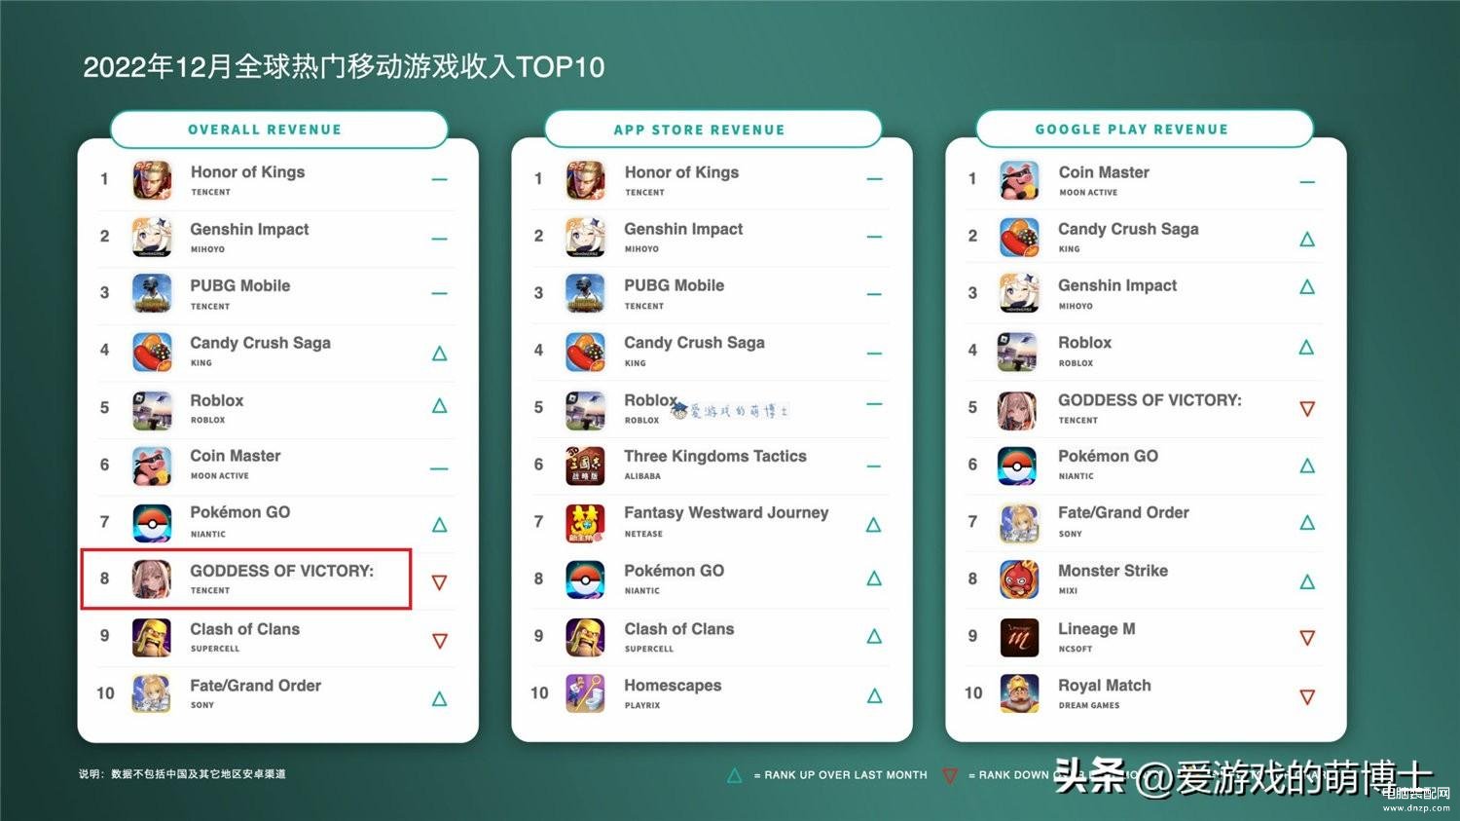Click rank-up arrow beside Homescapes
The image size is (1460, 821).
pos(874,695)
